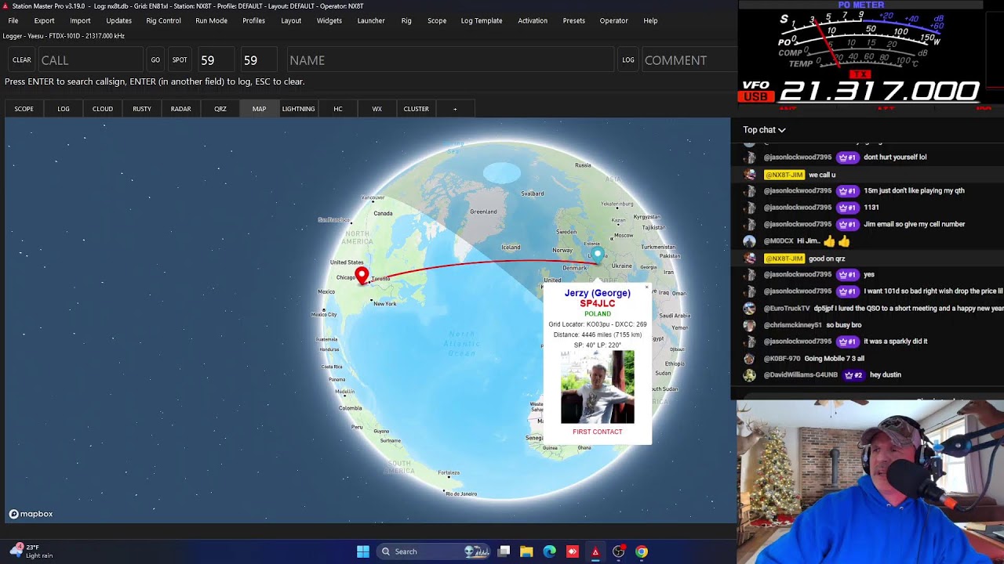
Task: Open the Activation menu
Action: tap(533, 20)
